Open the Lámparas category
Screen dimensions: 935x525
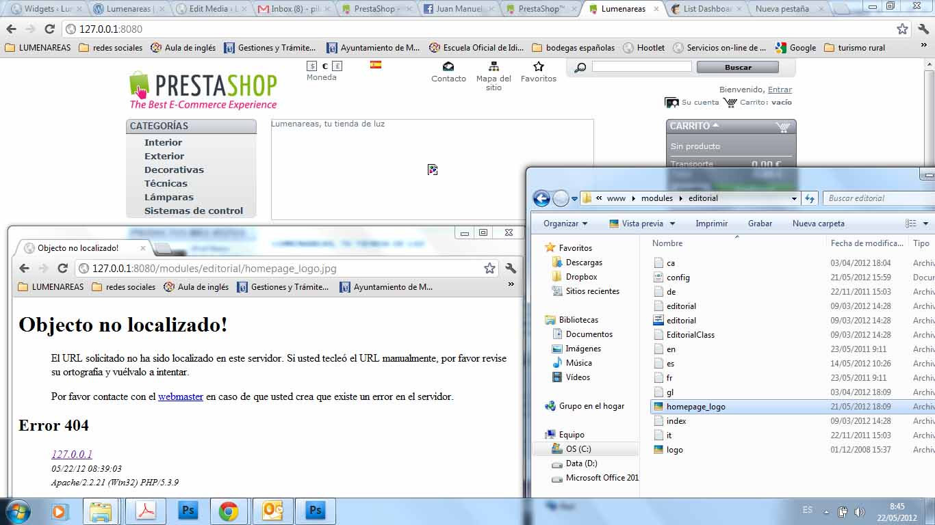coord(169,197)
